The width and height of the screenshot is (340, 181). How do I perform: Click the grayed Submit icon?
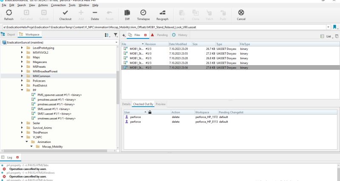[44, 13]
